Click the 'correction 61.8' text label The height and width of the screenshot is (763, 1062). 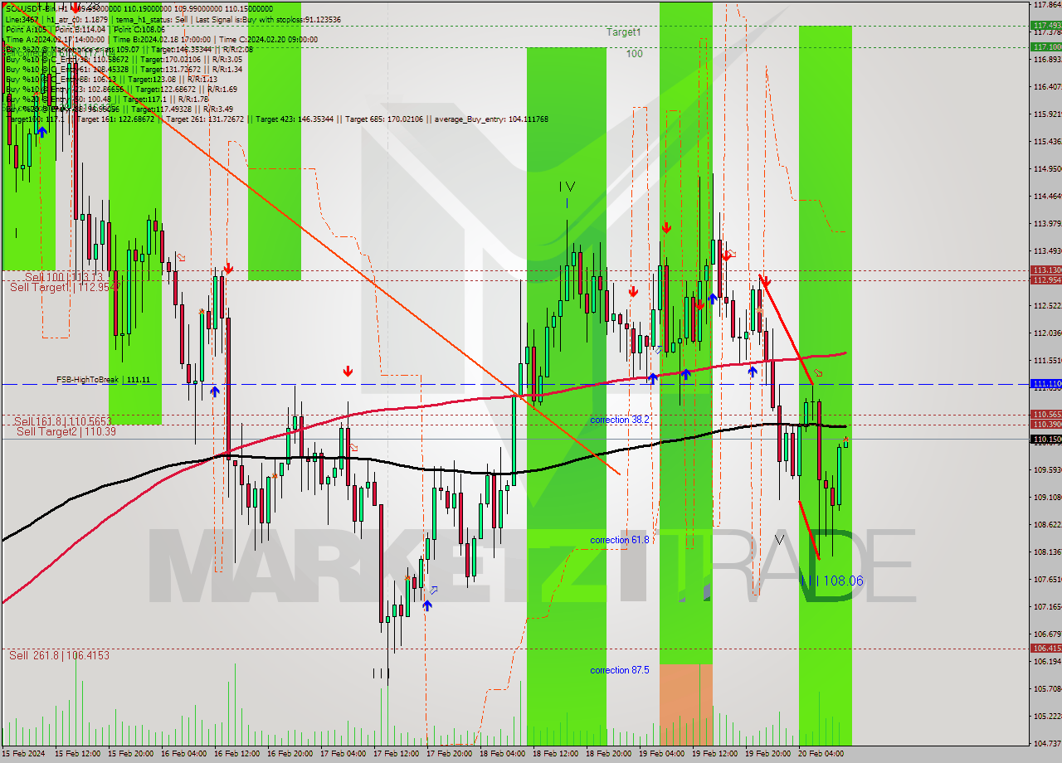620,540
